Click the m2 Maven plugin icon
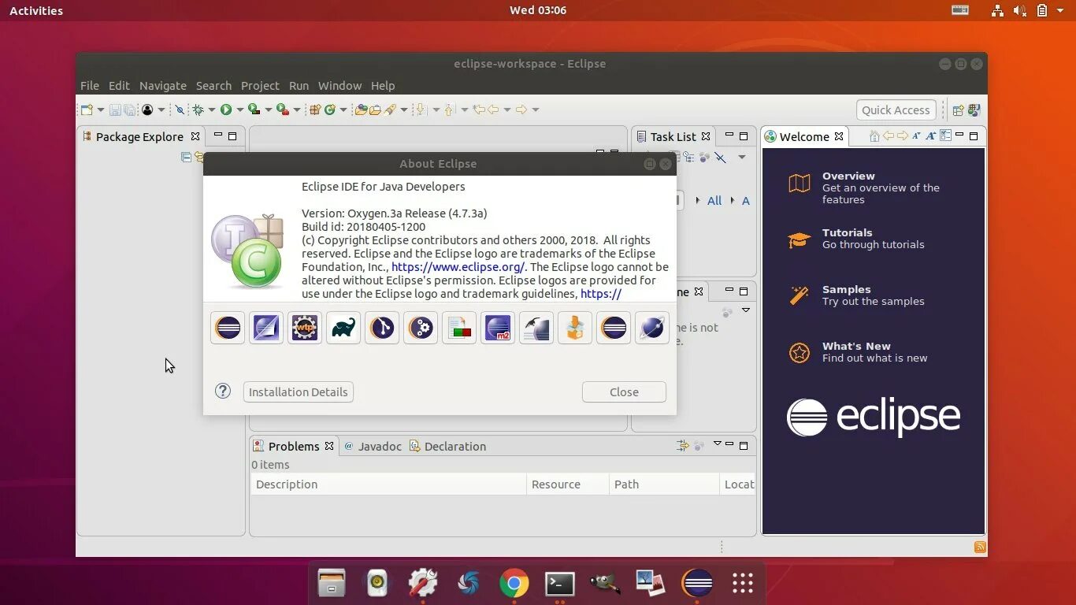Screen dimensions: 1076x605 [x=498, y=328]
